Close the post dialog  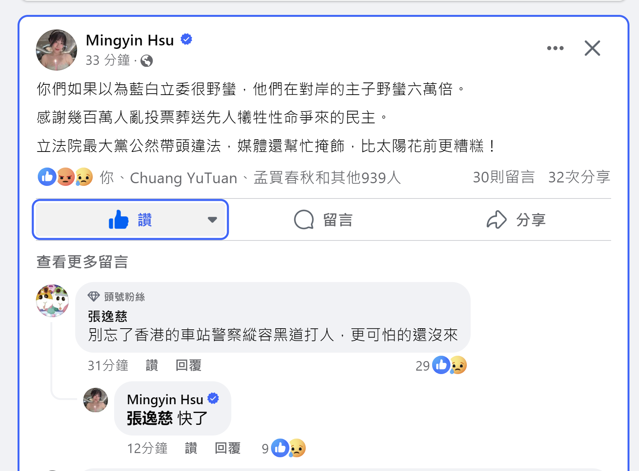click(592, 48)
